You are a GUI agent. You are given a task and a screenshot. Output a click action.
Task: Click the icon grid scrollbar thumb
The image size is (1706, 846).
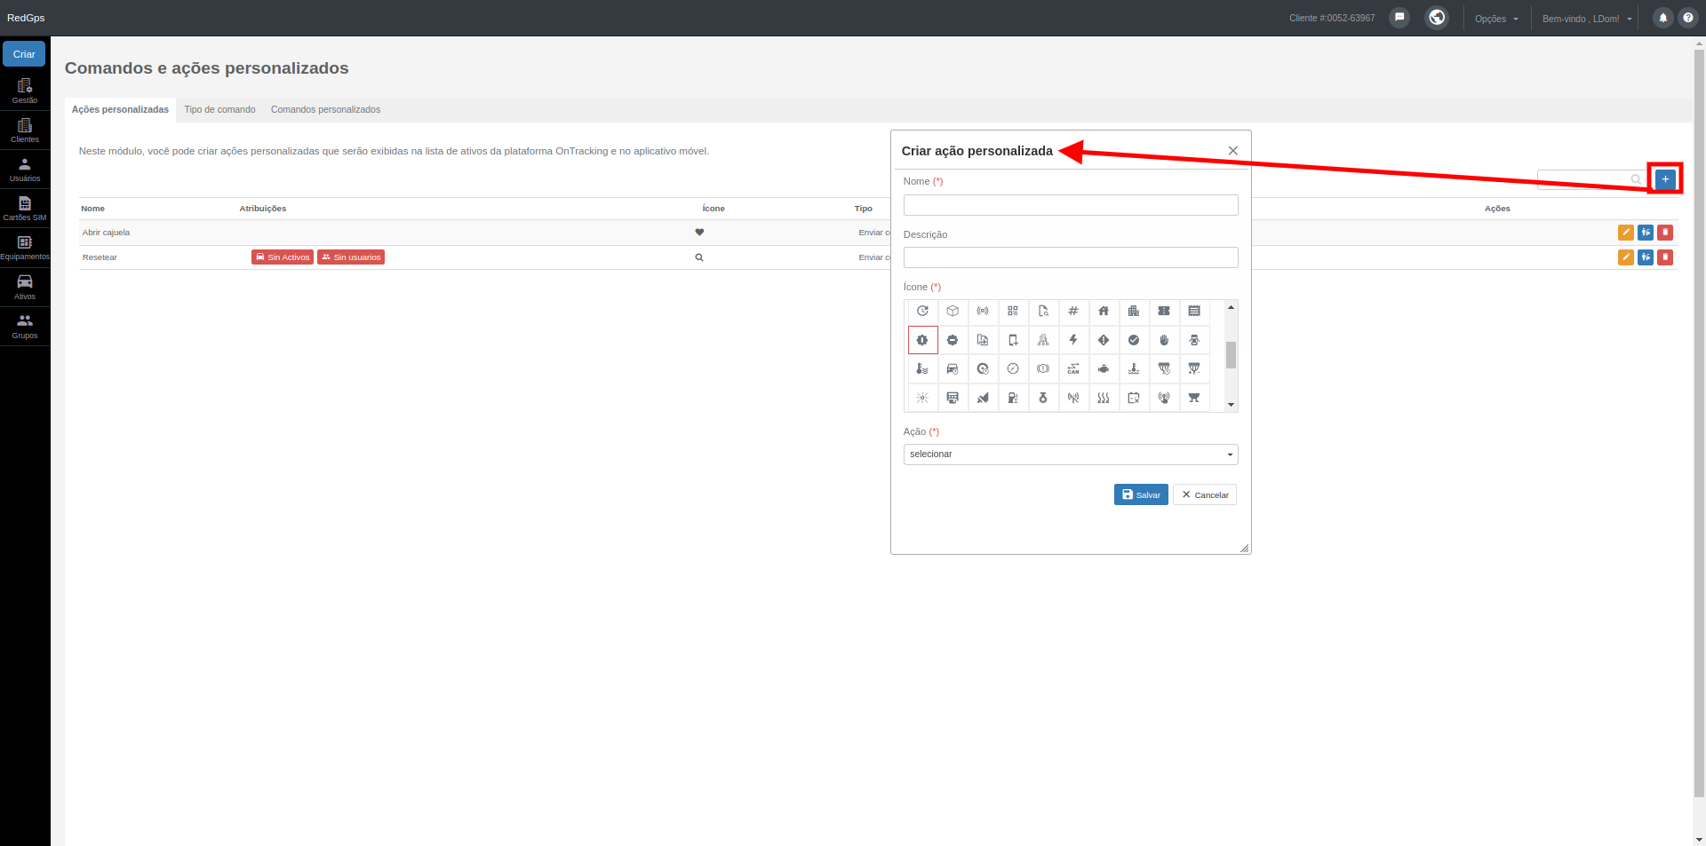point(1231,355)
